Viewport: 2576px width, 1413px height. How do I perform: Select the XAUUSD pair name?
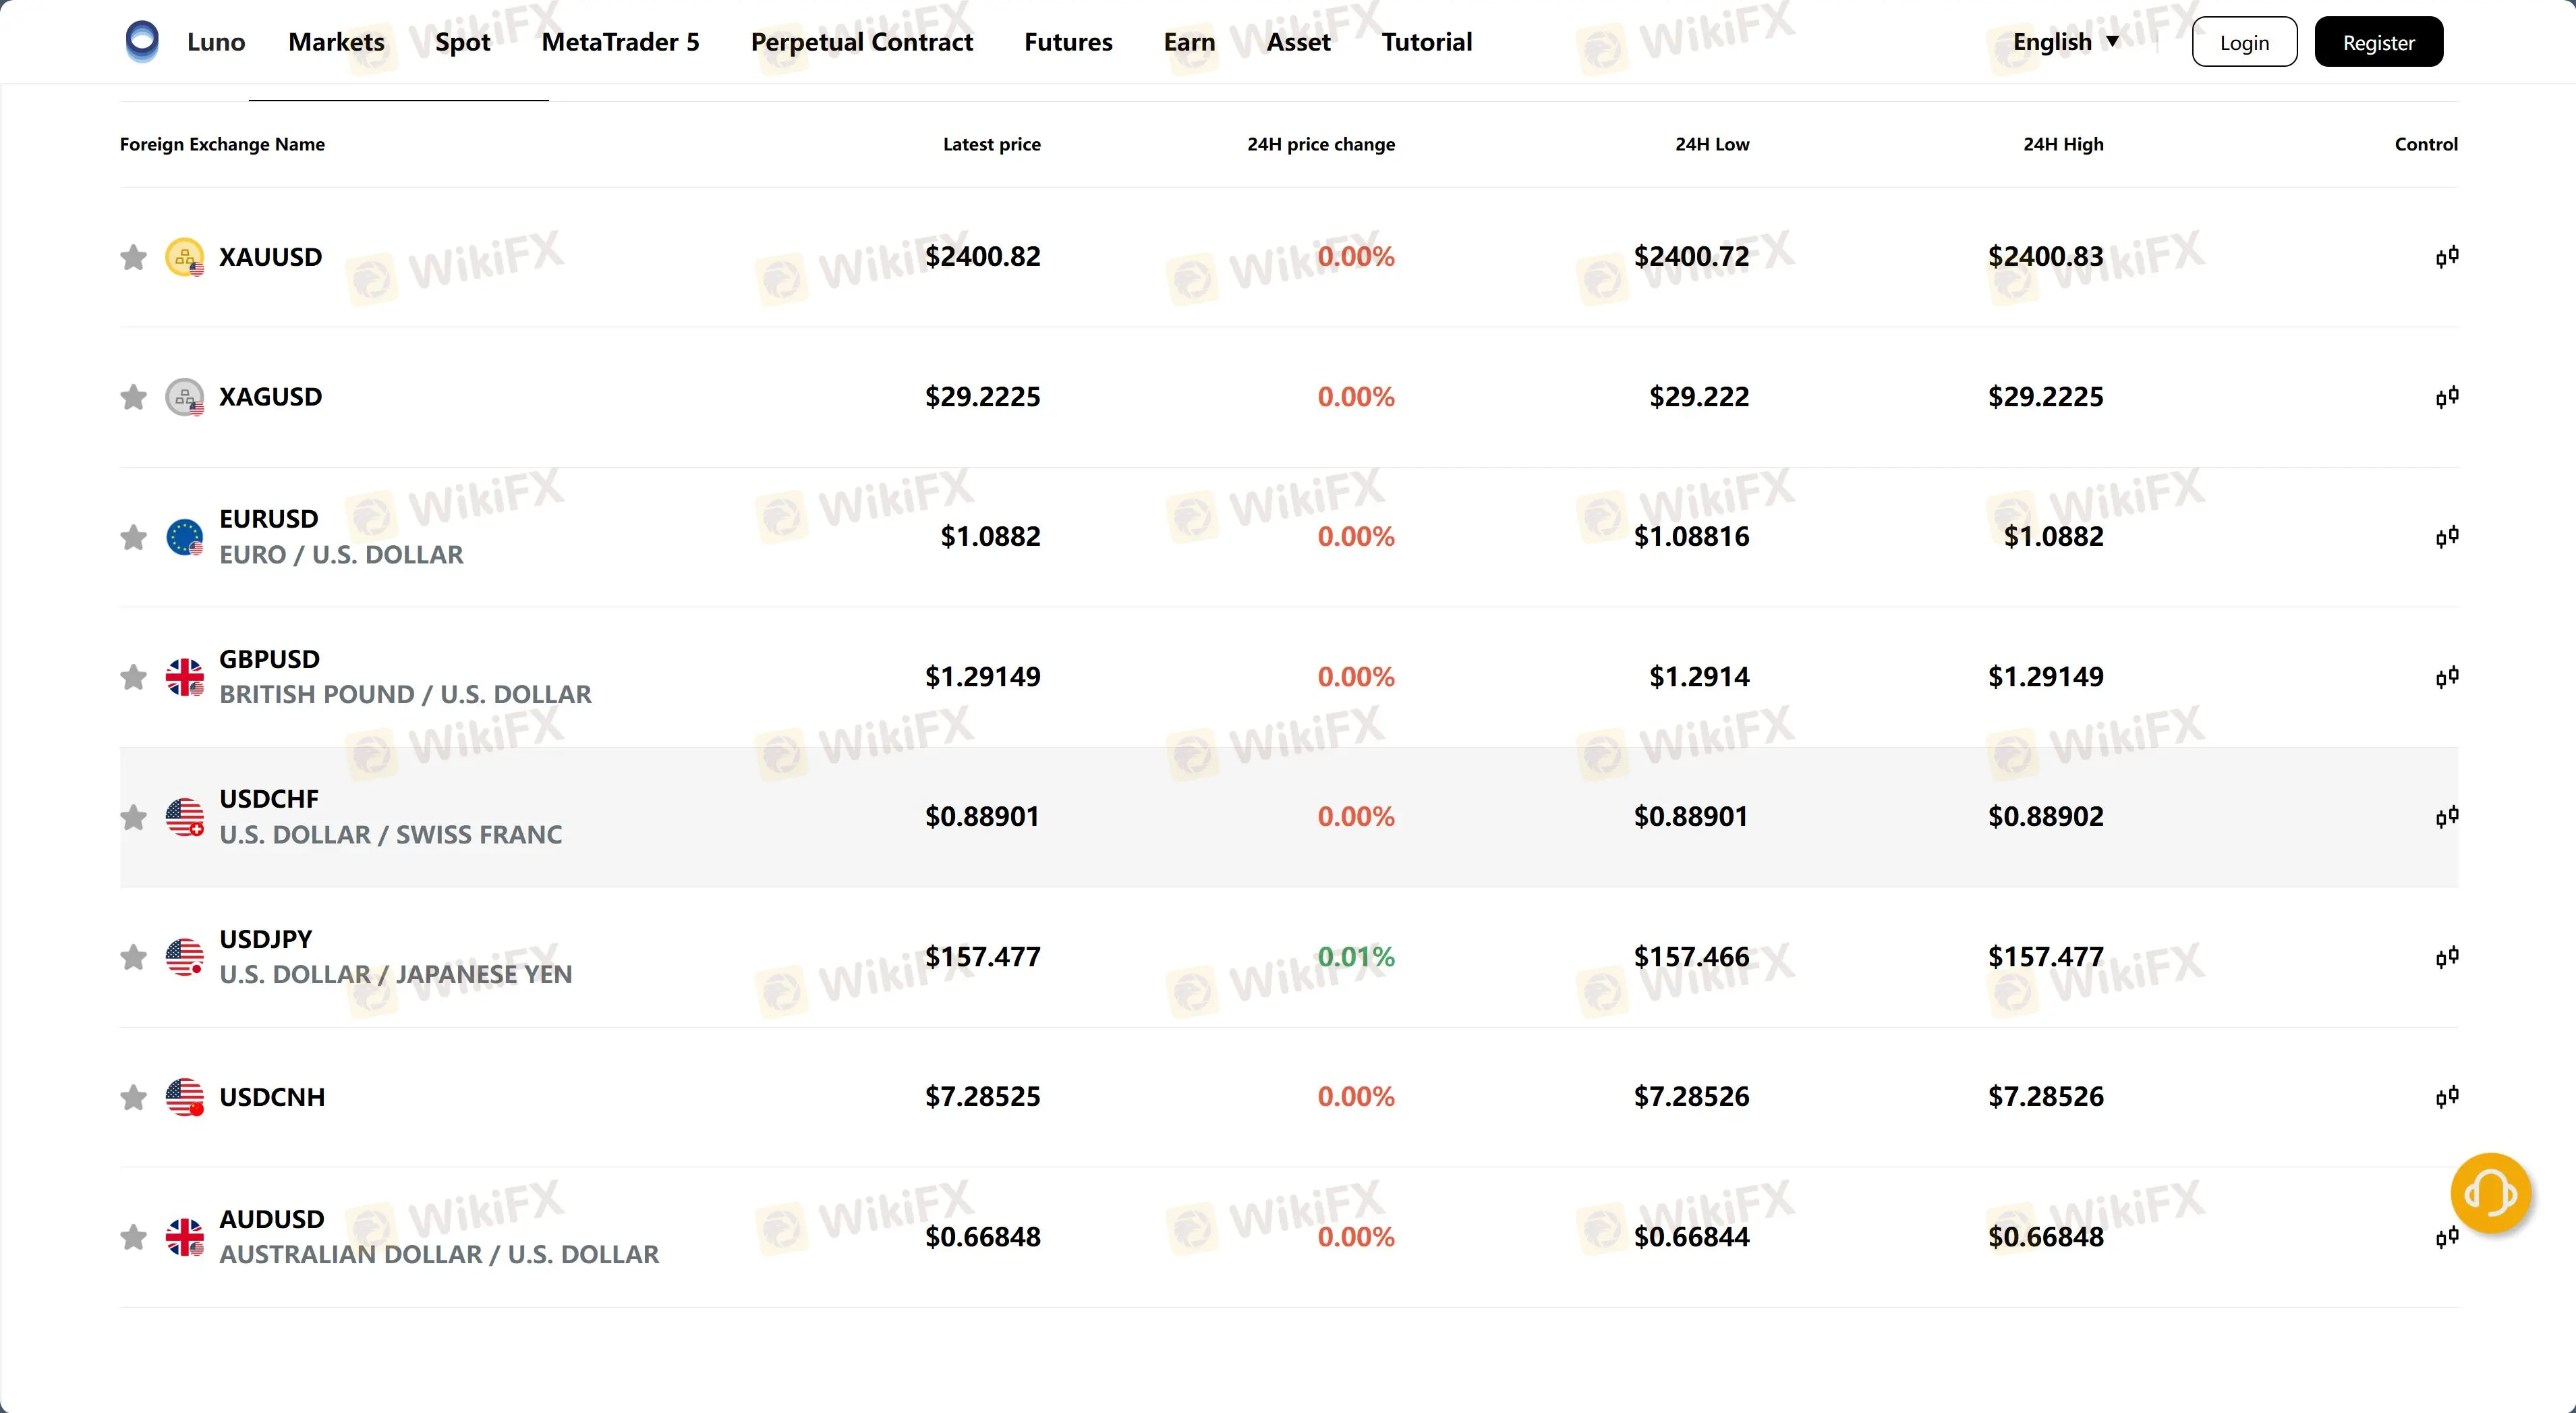tap(271, 257)
